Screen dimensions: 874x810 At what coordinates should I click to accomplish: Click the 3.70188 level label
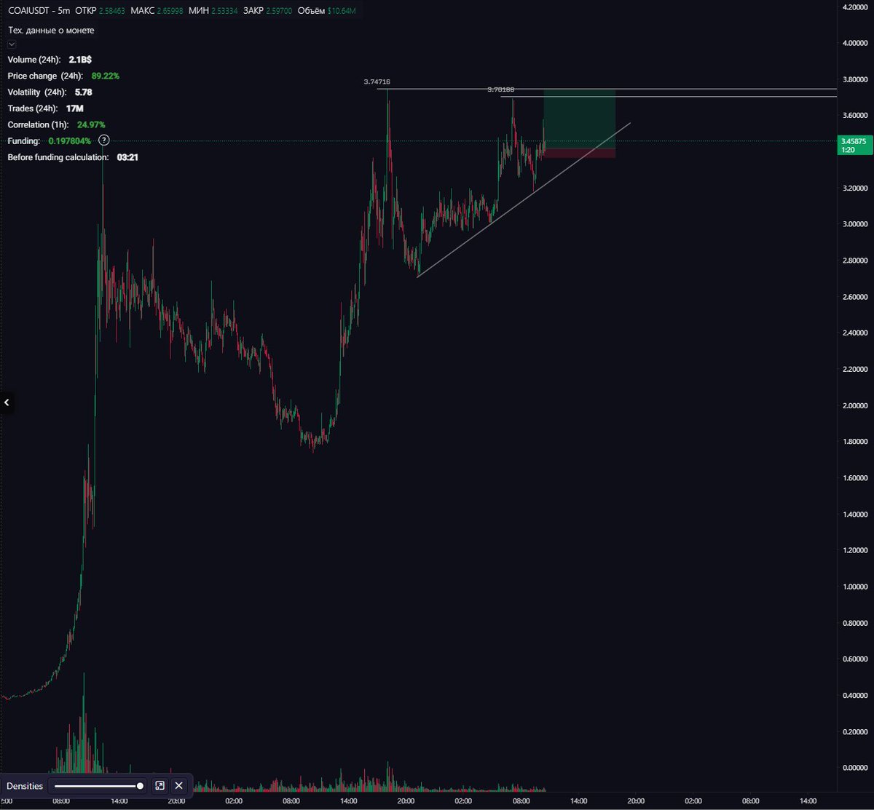[x=500, y=89]
